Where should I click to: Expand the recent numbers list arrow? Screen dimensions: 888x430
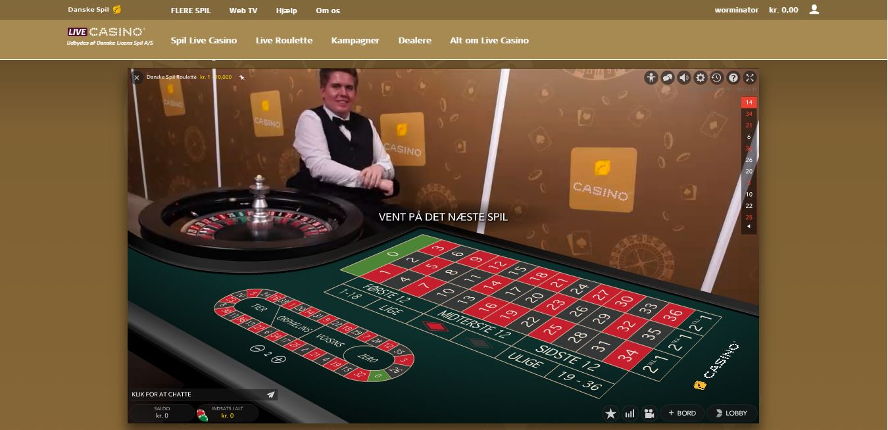[749, 227]
